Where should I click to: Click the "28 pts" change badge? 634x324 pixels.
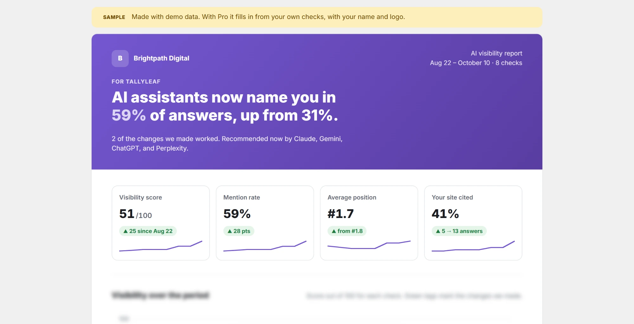[x=239, y=231]
